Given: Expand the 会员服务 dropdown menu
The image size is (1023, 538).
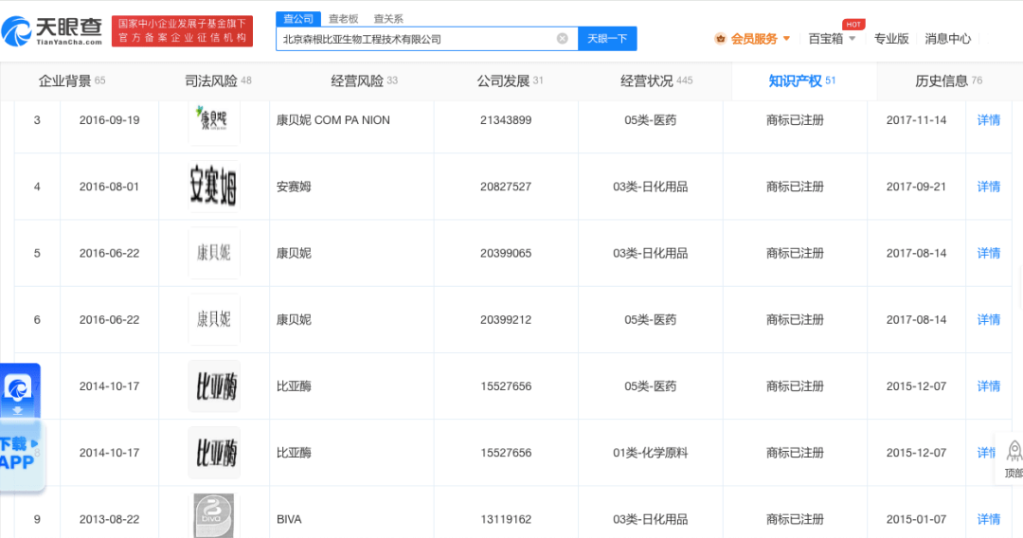Looking at the screenshot, I should (x=753, y=39).
